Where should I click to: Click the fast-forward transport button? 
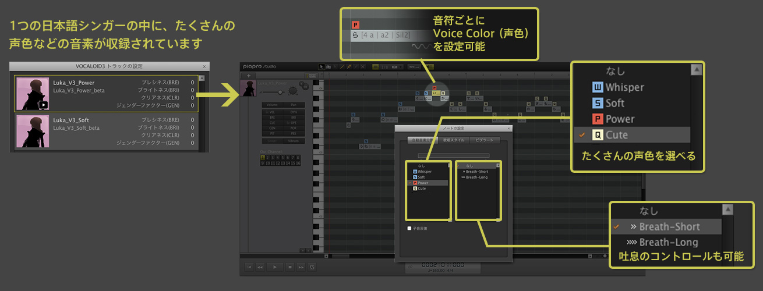[301, 267]
